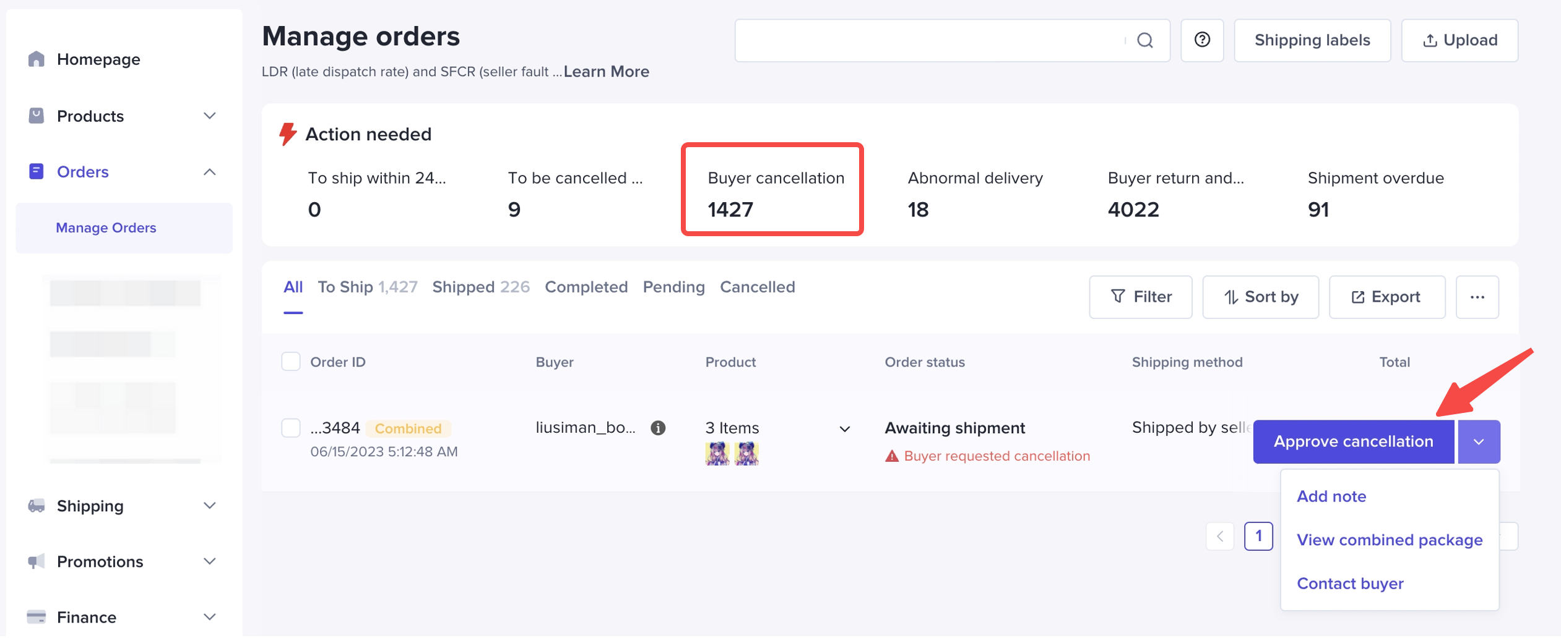Go to previous page arrow
This screenshot has width=1561, height=638.
pos(1220,536)
